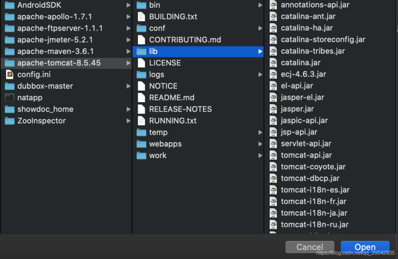Click the apache-jmeter-5.2.1 folder icon
The height and width of the screenshot is (259, 398).
(10, 40)
